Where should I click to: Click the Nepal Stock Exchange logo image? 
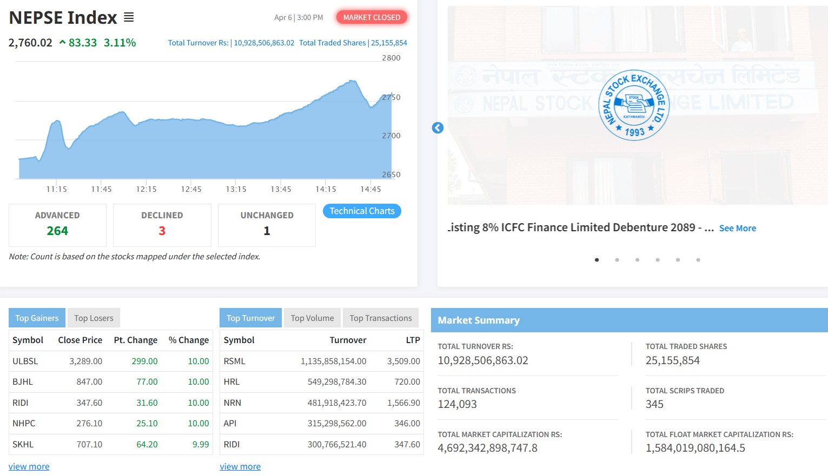click(x=634, y=105)
